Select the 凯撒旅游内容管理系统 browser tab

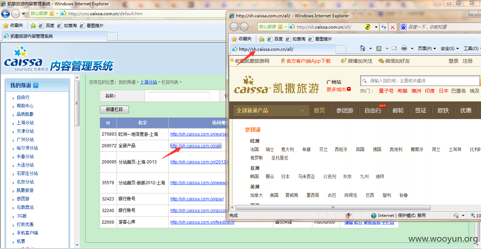(x=54, y=36)
